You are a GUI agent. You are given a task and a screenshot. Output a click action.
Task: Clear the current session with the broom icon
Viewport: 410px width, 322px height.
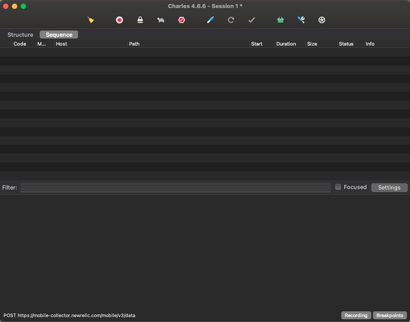(x=91, y=20)
